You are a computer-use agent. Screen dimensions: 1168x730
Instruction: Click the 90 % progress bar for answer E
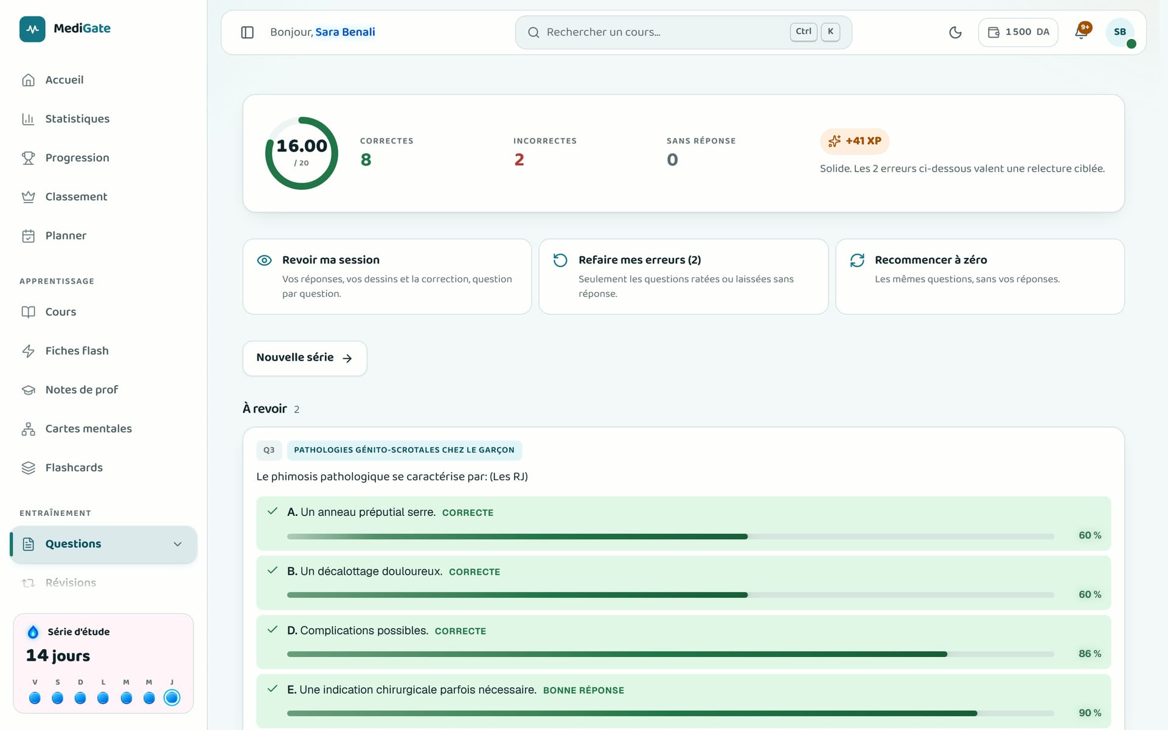point(670,713)
